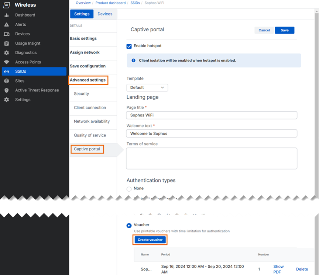The height and width of the screenshot is (275, 319).
Task: Save the captive portal settings
Action: (x=284, y=30)
